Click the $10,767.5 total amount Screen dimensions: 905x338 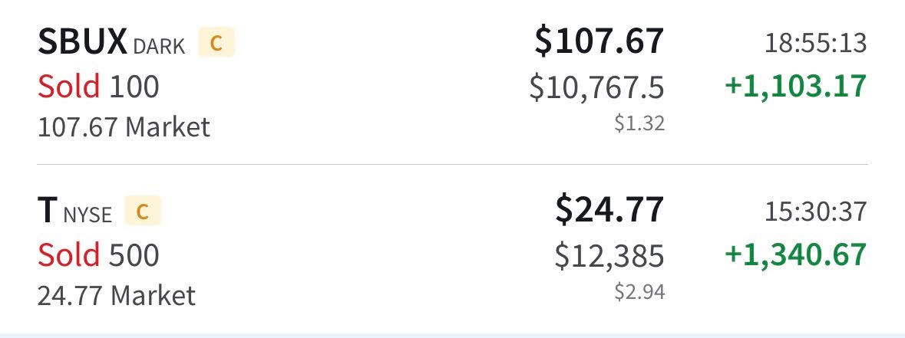[596, 87]
